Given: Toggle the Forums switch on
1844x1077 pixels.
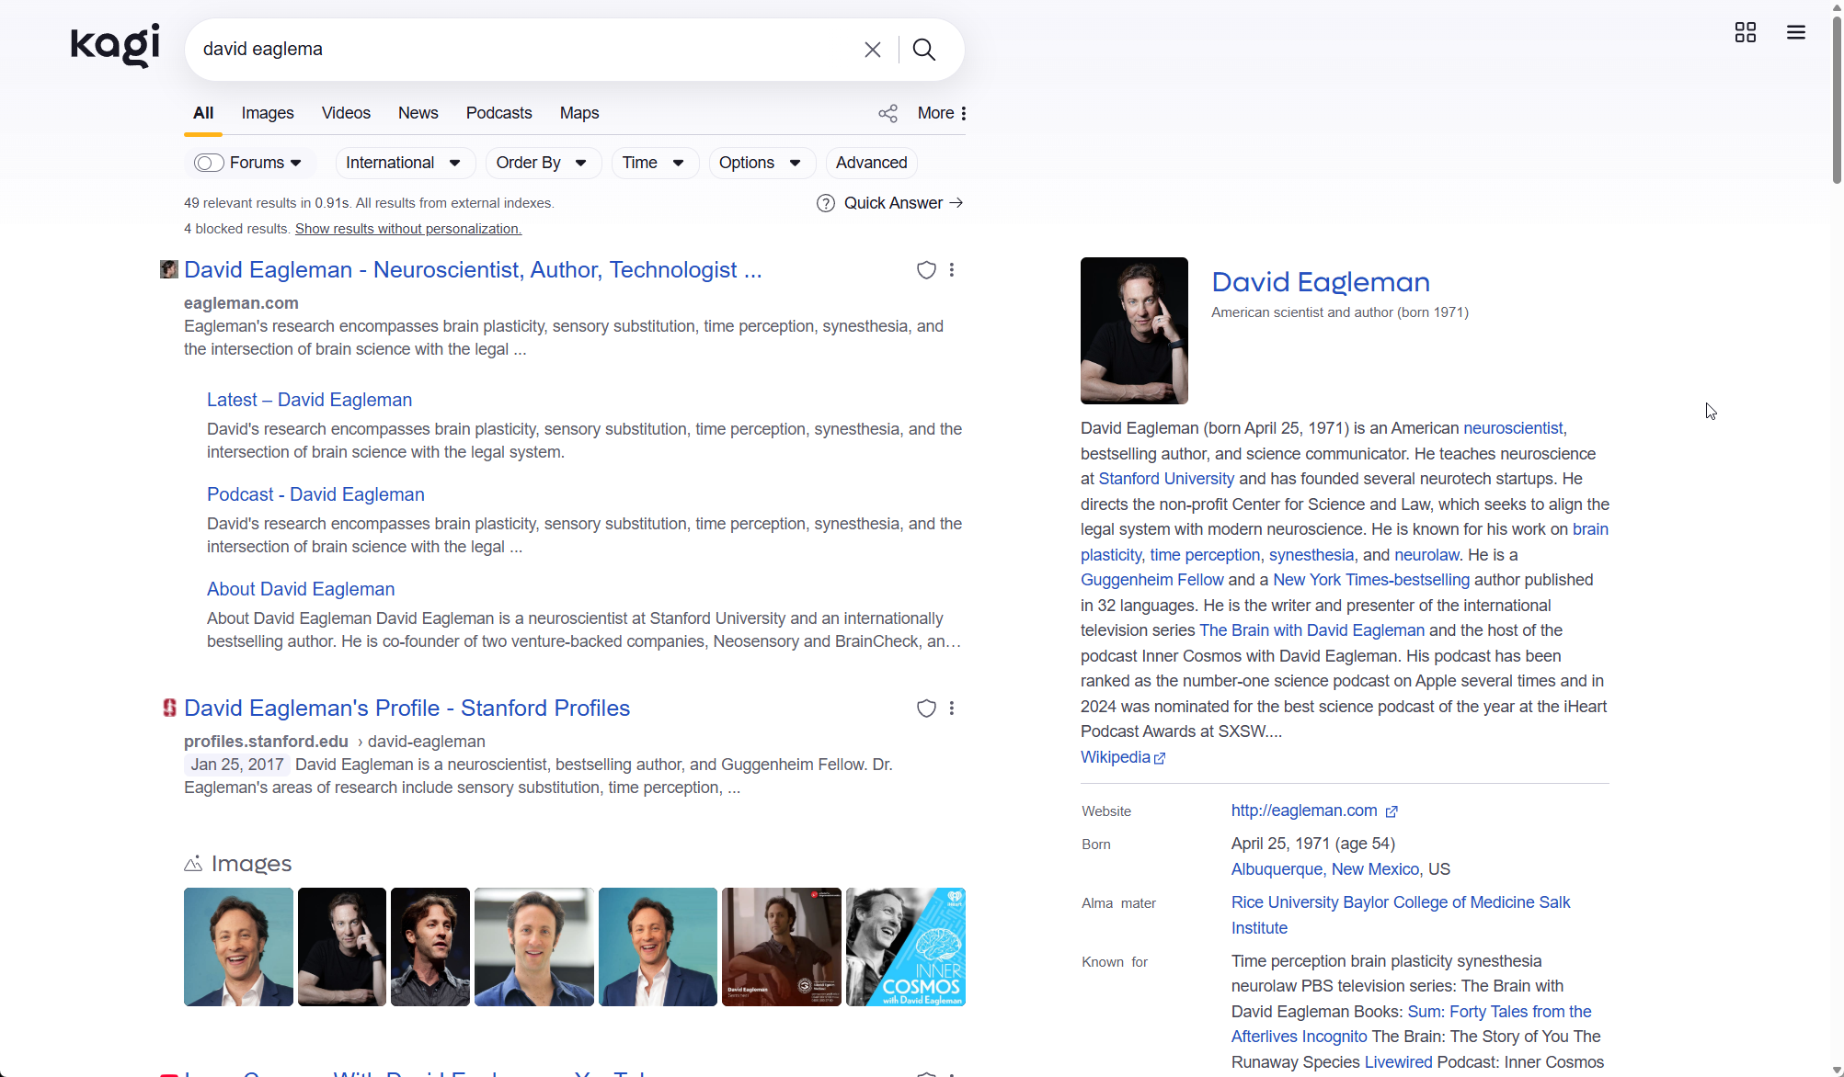Looking at the screenshot, I should [209, 164].
